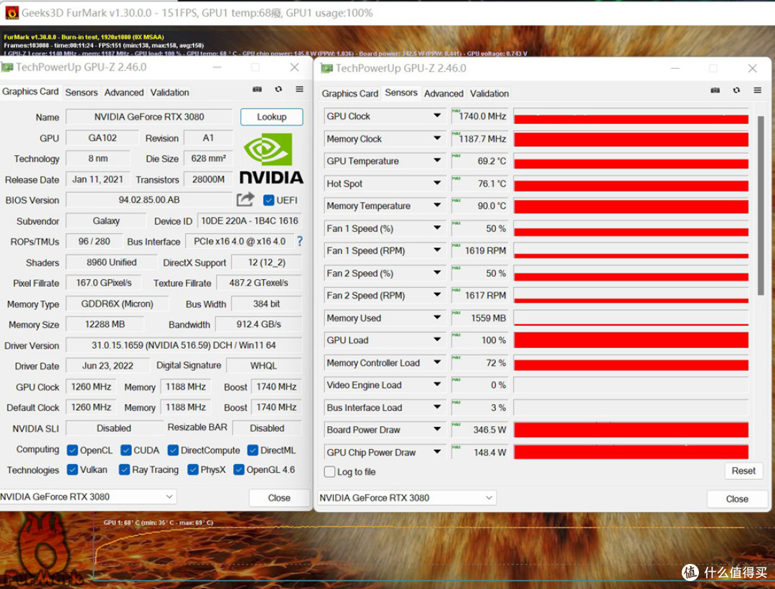Click refresh icon in Sensors GPU-Z window

click(x=736, y=90)
